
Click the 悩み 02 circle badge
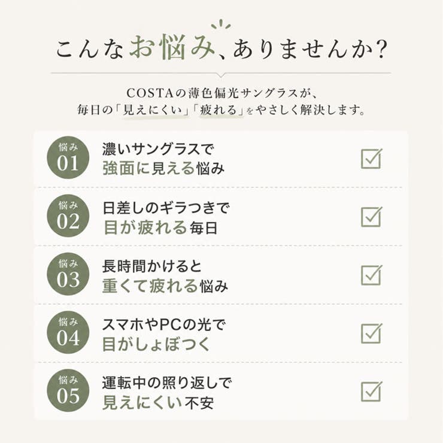point(68,216)
